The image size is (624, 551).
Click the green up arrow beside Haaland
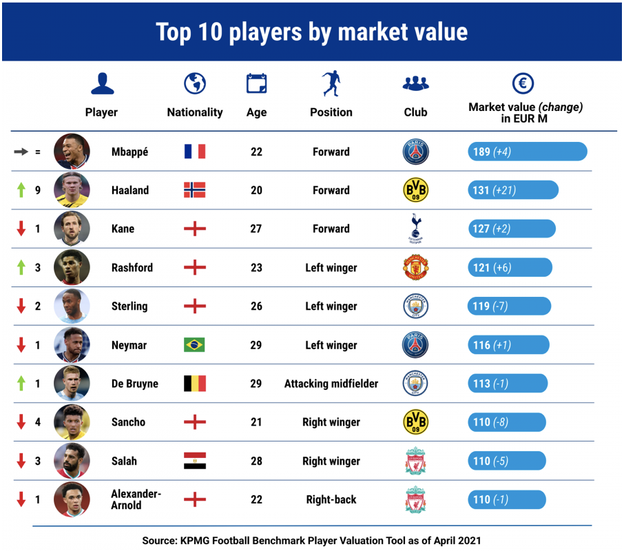21,190
